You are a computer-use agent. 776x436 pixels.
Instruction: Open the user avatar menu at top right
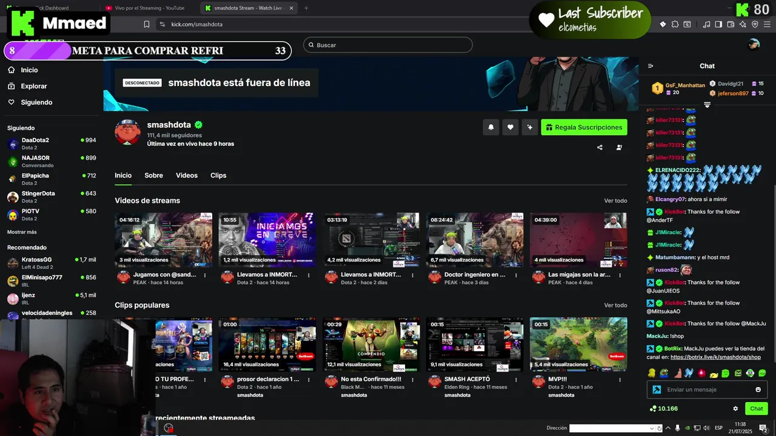(x=754, y=44)
